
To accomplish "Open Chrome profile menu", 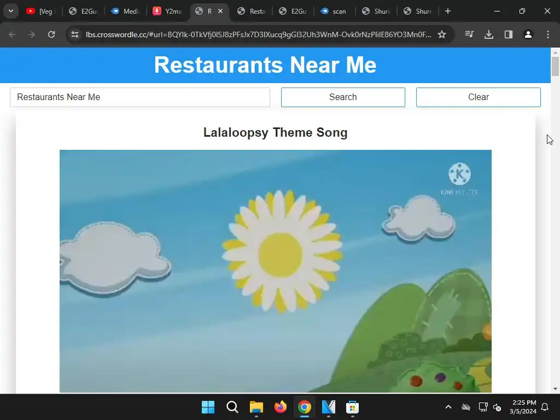I will (x=528, y=34).
